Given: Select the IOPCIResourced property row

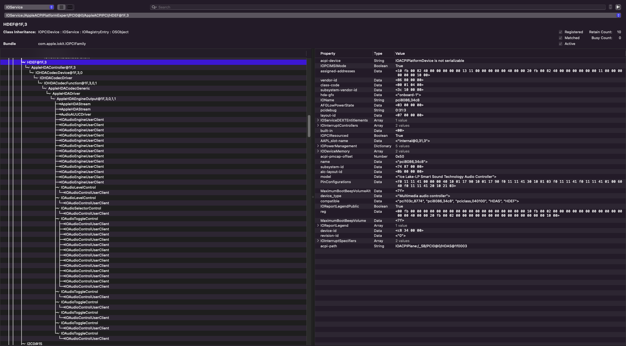Looking at the screenshot, I should (470, 136).
